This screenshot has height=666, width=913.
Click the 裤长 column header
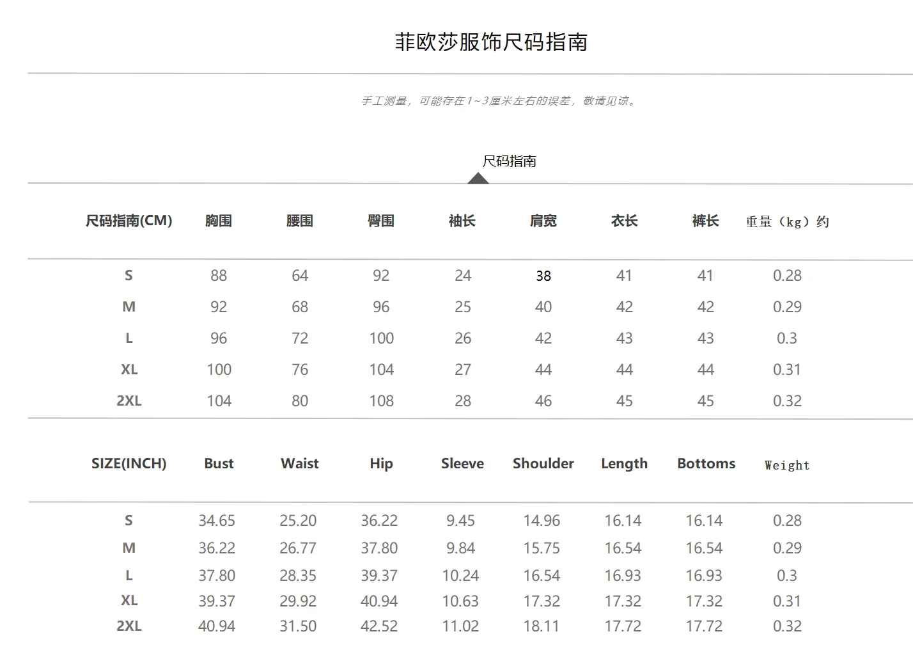coord(706,221)
